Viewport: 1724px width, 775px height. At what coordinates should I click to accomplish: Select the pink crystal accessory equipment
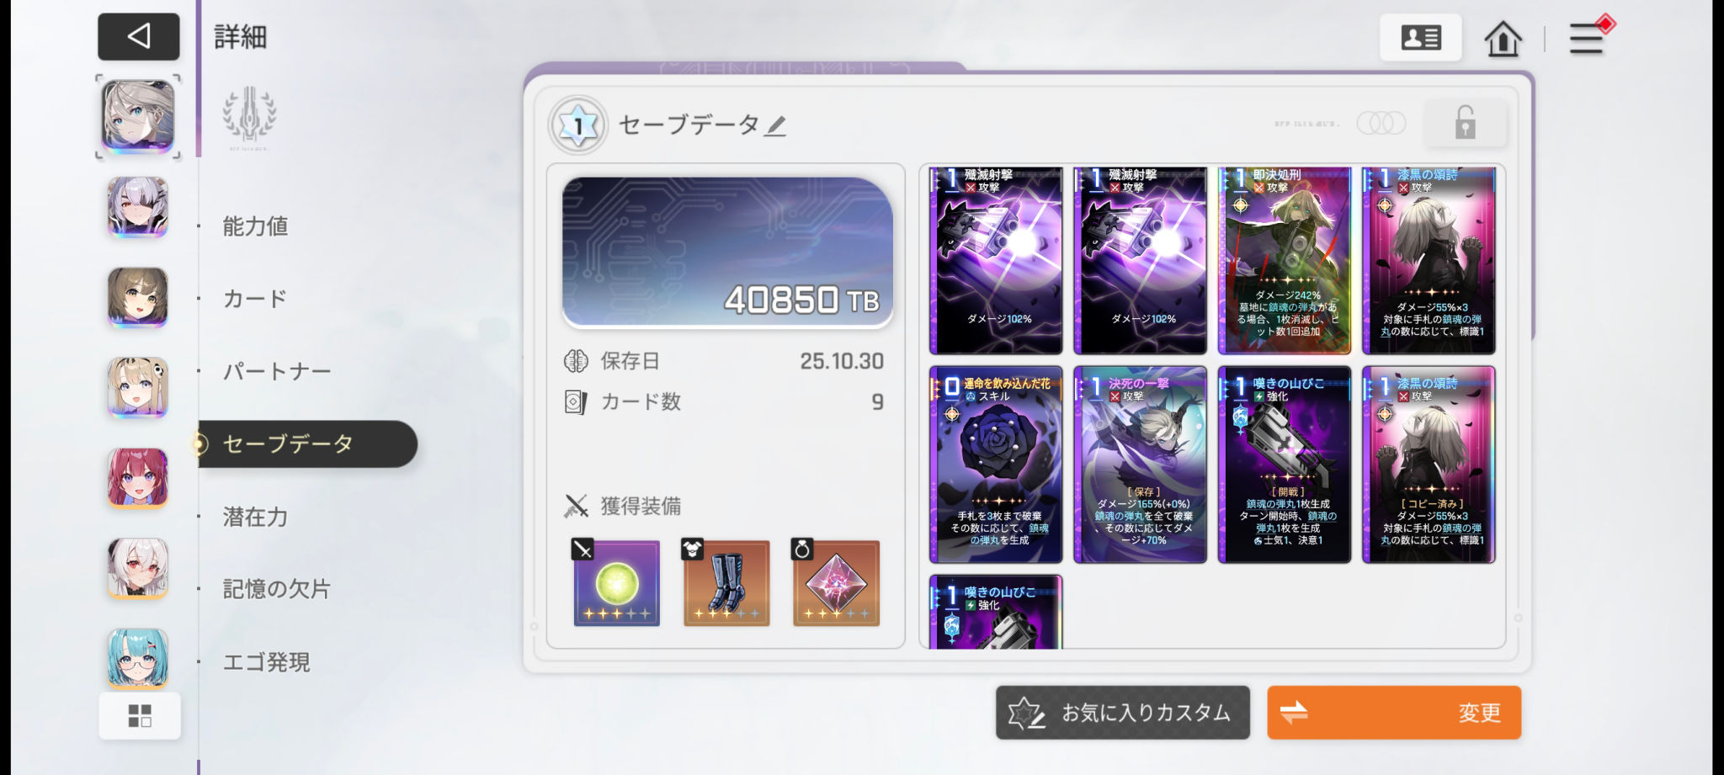click(x=836, y=582)
